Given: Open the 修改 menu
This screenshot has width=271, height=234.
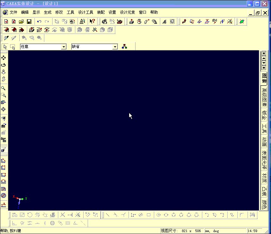Looking at the screenshot, I should [x=59, y=12].
